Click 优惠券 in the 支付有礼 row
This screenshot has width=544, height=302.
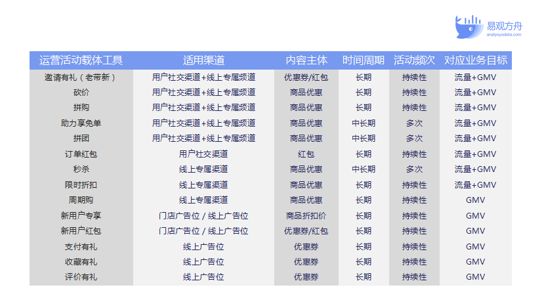pos(306,247)
